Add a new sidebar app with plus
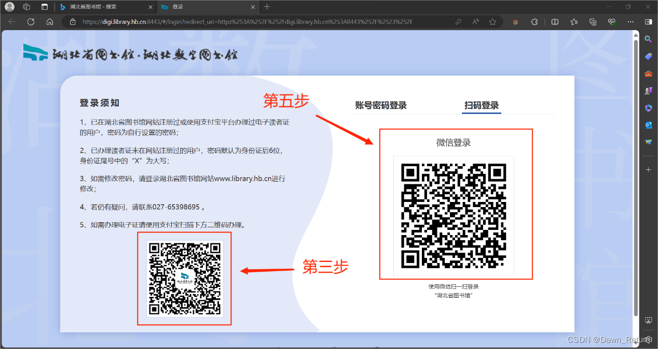Image resolution: width=658 pixels, height=349 pixels. pyautogui.click(x=648, y=169)
